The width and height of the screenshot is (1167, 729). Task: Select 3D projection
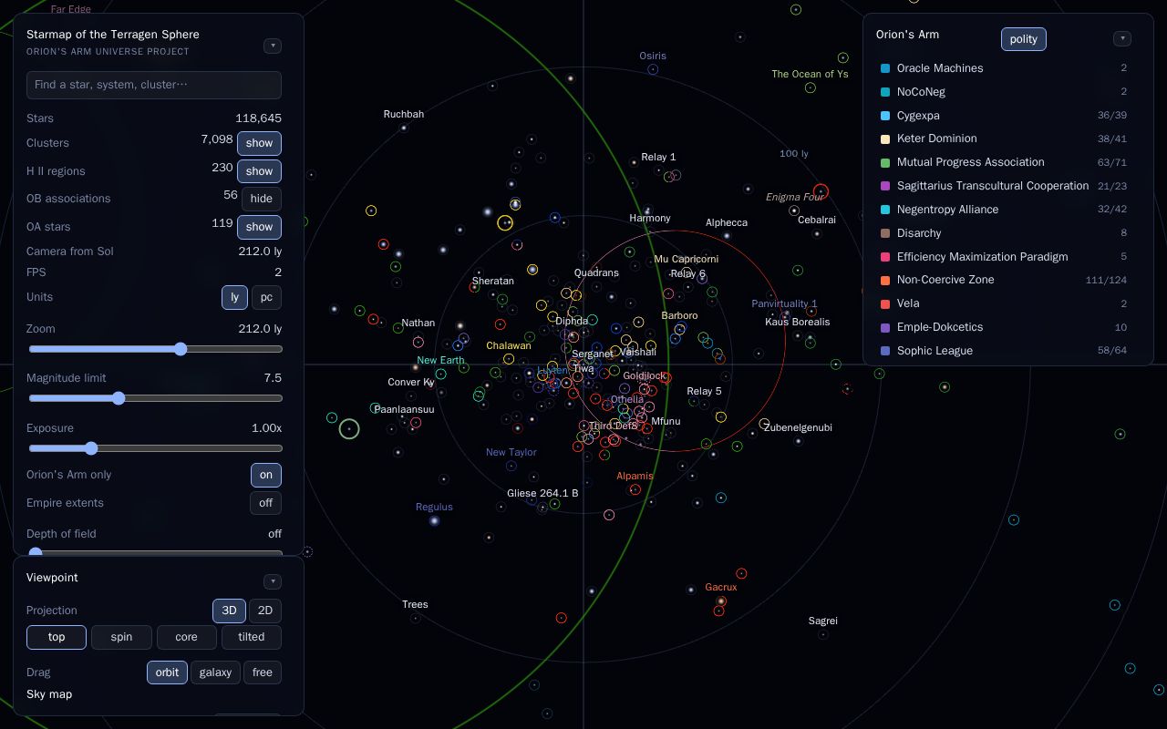tap(229, 611)
